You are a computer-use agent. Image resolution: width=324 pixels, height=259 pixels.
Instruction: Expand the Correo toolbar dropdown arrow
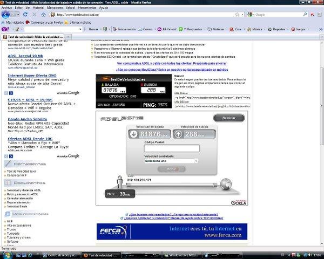pyautogui.click(x=155, y=29)
